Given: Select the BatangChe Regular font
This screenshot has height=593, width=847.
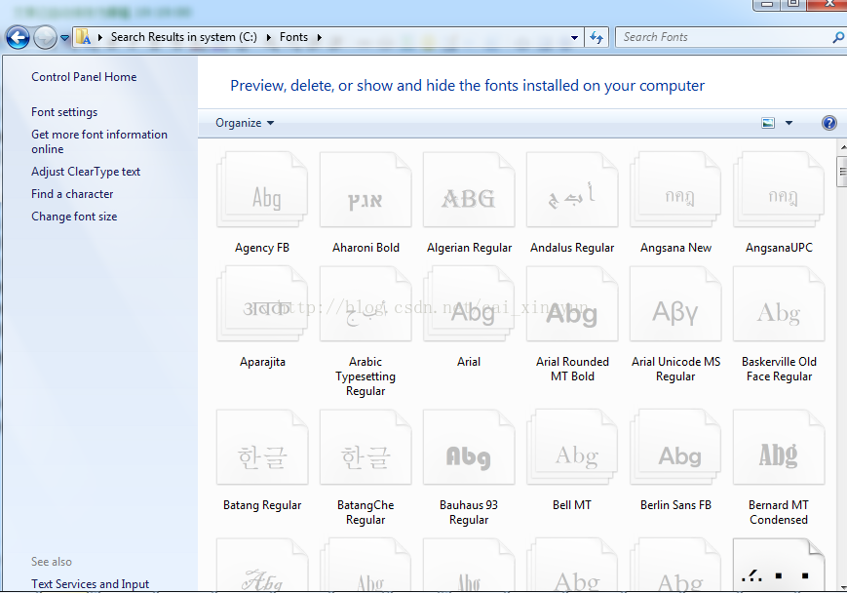Looking at the screenshot, I should point(366,468).
